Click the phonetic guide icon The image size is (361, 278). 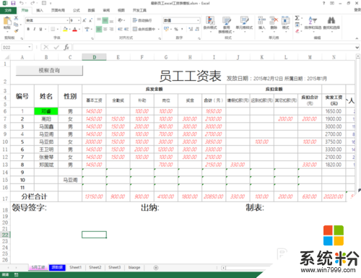(x=87, y=30)
